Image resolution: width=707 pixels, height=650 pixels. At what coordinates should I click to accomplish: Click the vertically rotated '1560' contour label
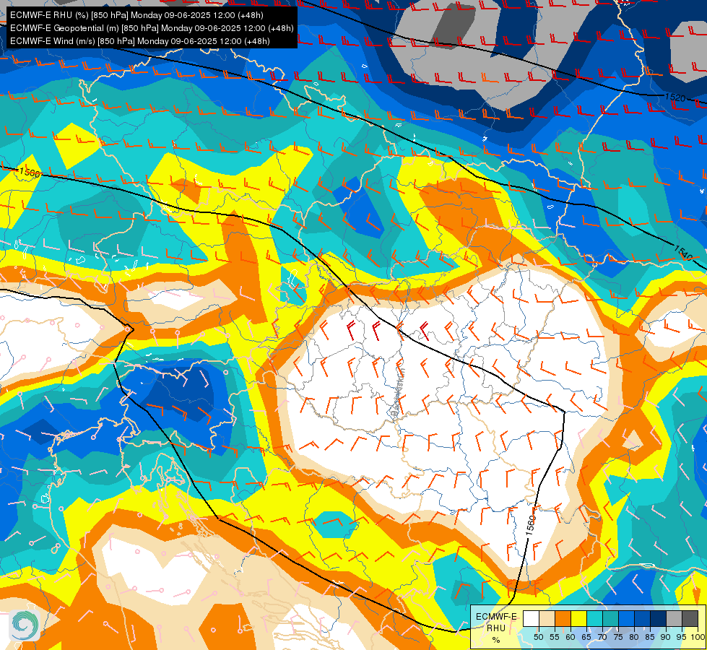[530, 526]
